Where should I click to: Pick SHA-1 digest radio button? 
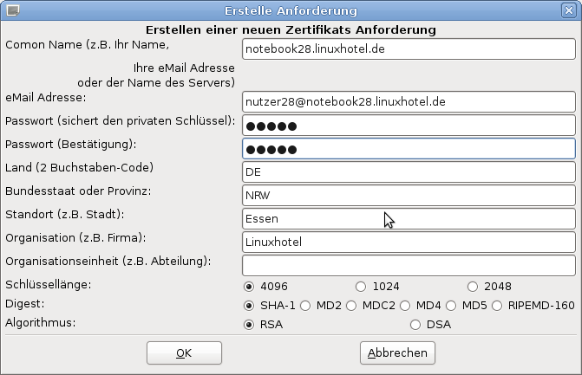tap(249, 305)
